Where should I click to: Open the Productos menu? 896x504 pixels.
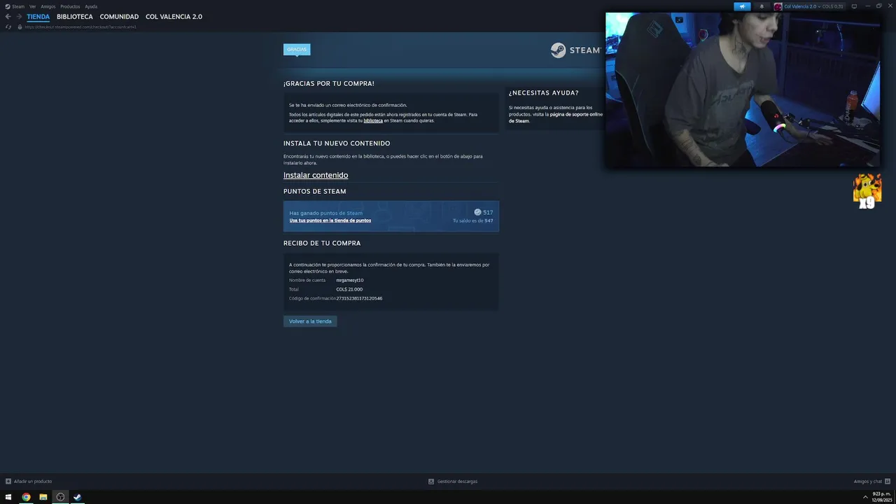point(70,6)
